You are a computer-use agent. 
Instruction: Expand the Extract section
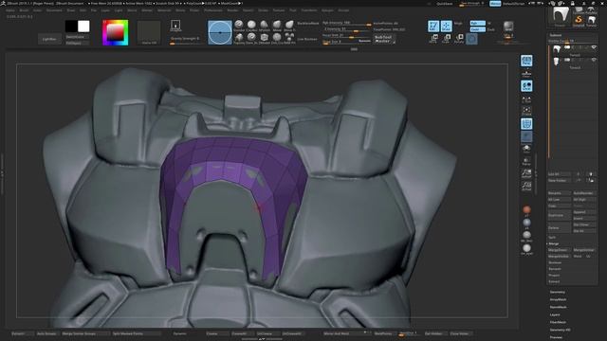(554, 281)
